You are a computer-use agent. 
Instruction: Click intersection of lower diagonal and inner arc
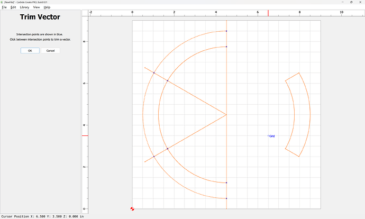tap(168, 149)
